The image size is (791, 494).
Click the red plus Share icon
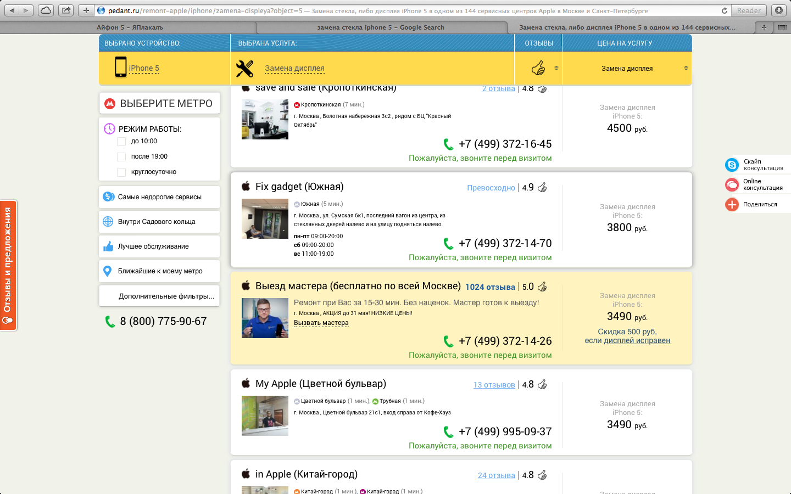(x=732, y=204)
